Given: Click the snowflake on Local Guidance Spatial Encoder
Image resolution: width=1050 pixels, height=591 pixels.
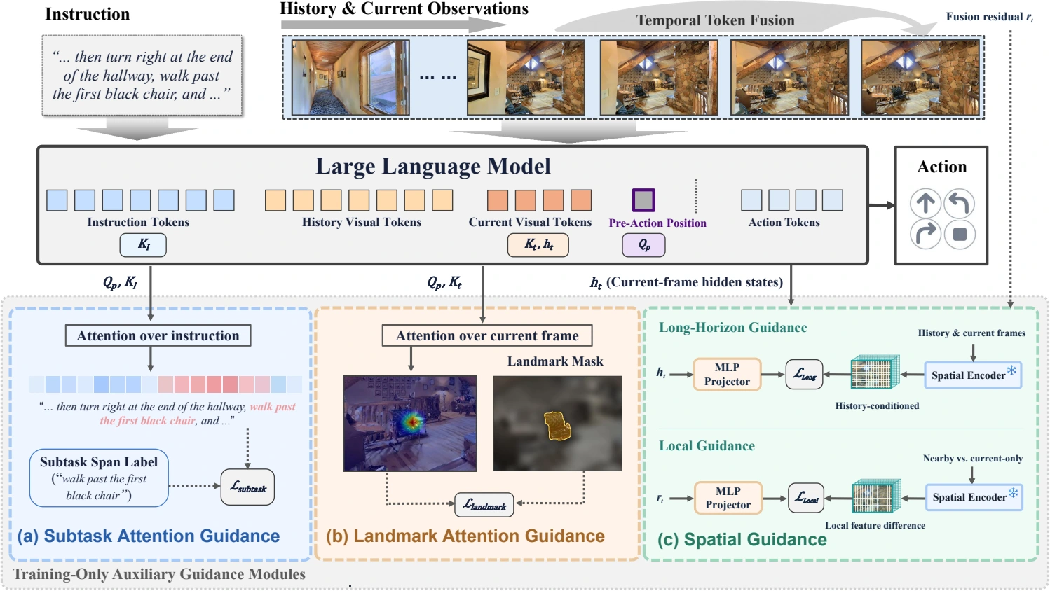Looking at the screenshot, I should [1013, 493].
